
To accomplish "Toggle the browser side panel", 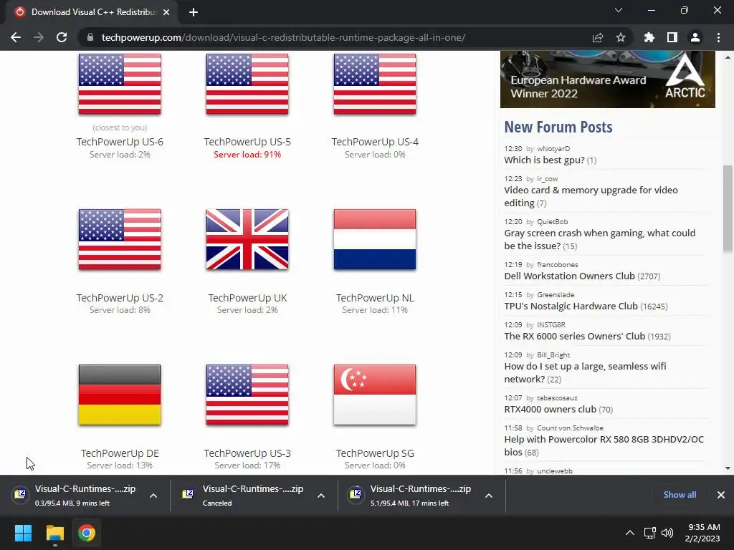I will (x=672, y=37).
